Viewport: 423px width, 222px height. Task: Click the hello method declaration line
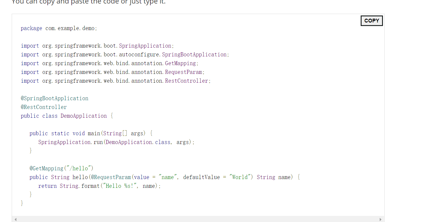[164, 177]
